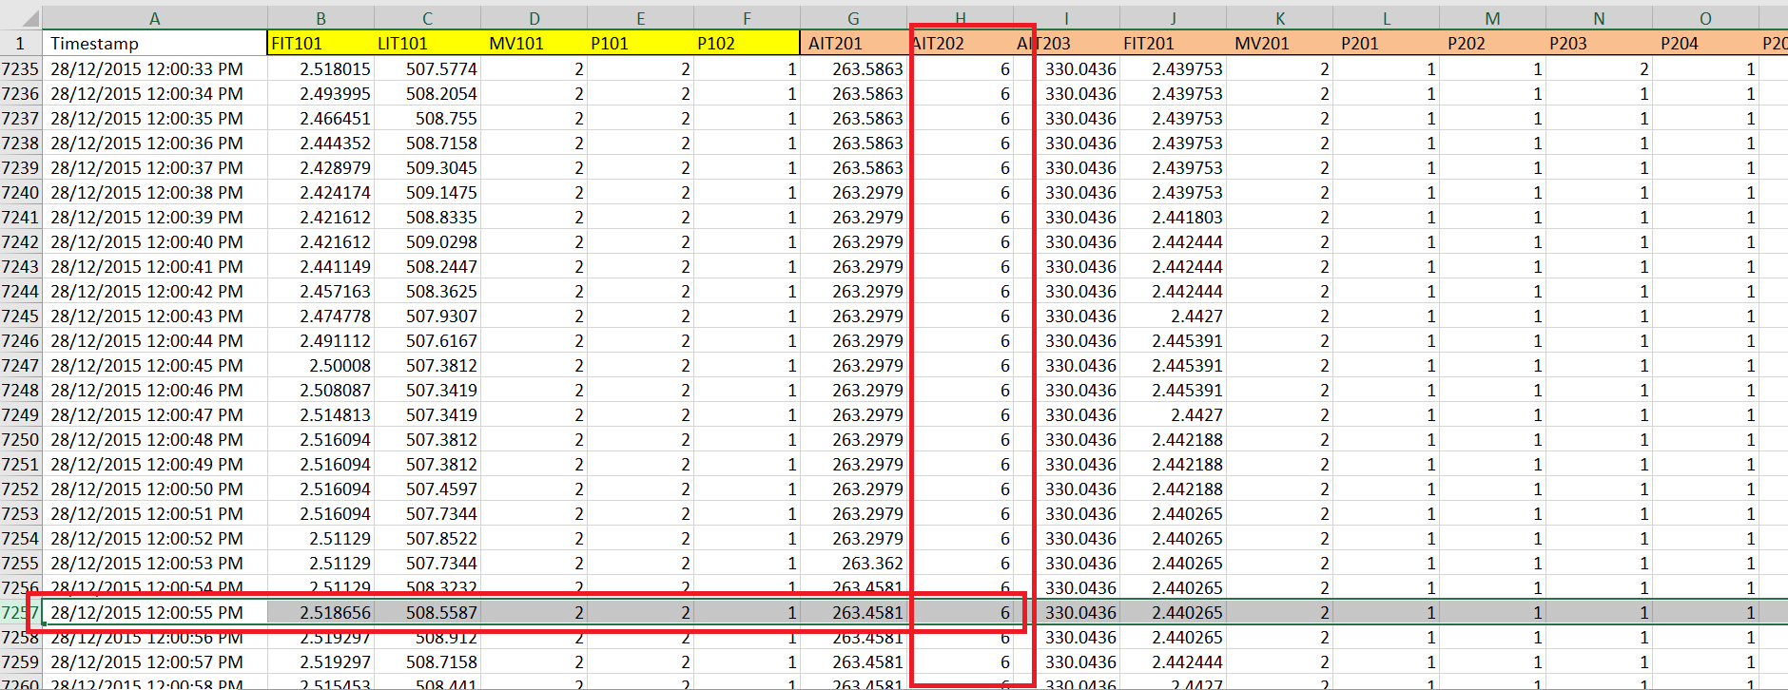Select timestamp cell 28/12/2015 12:00:55 PM
The width and height of the screenshot is (1788, 690).
click(x=155, y=612)
